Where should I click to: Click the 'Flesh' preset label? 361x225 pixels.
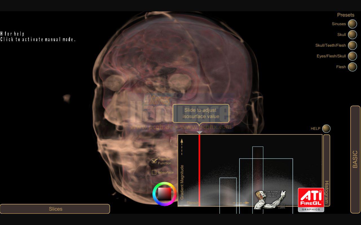click(x=341, y=67)
